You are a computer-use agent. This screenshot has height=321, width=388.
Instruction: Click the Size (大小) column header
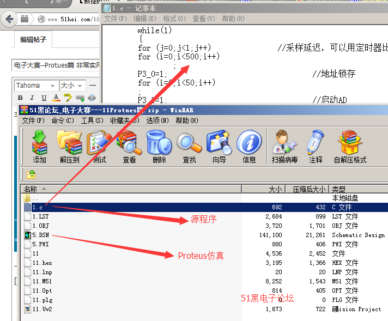tap(264, 189)
